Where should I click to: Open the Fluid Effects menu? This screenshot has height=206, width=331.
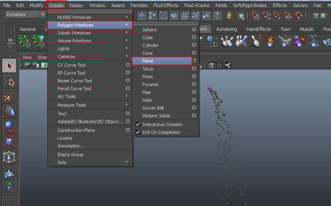165,5
